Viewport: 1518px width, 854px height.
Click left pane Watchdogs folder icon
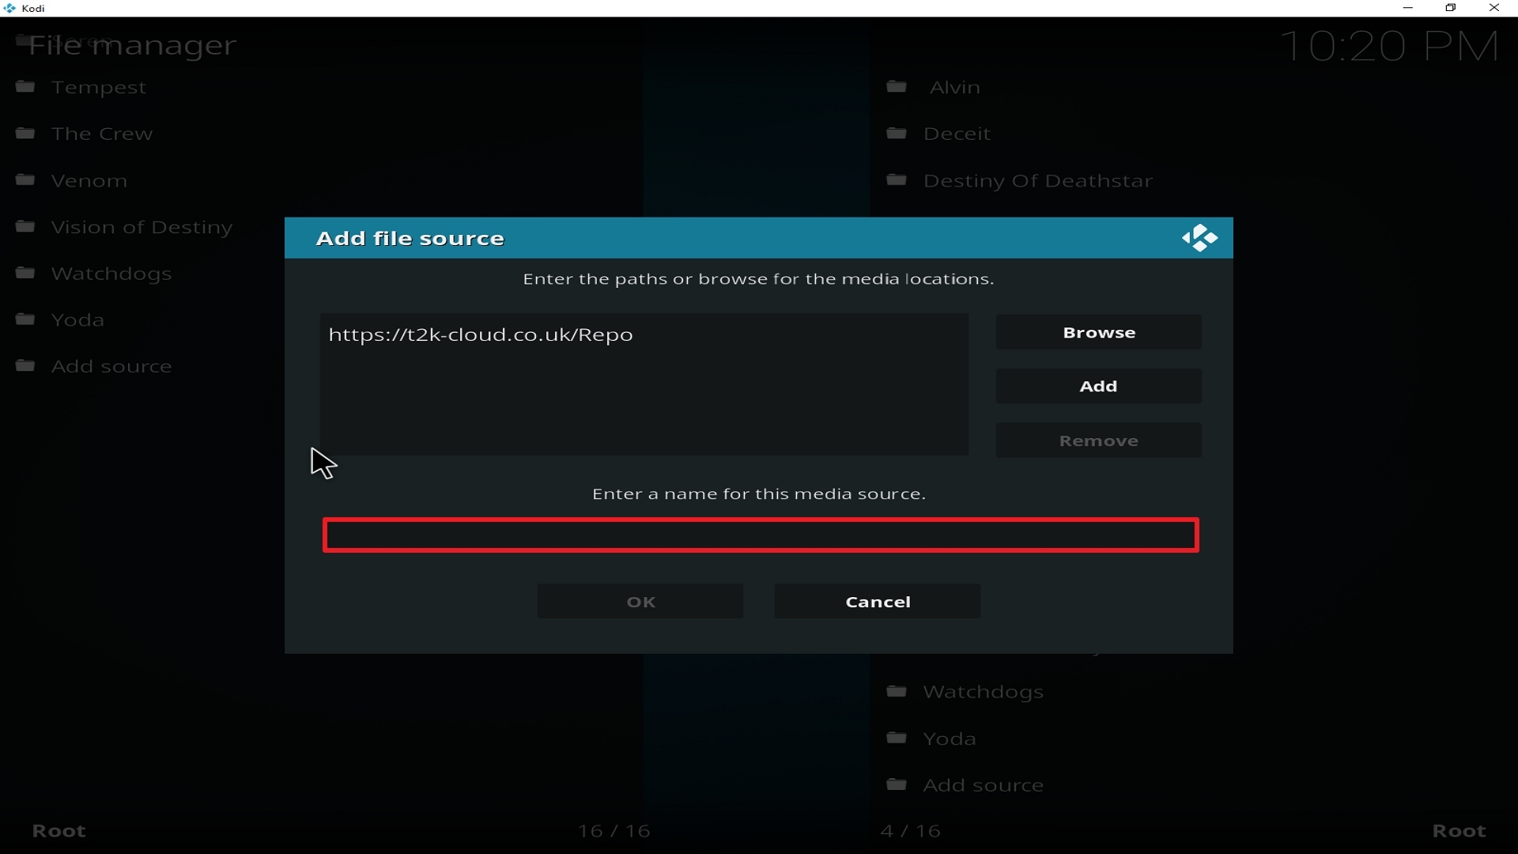(25, 273)
